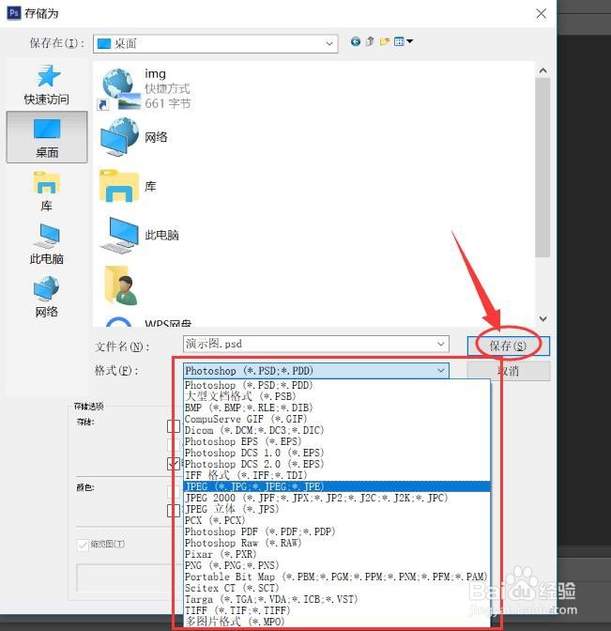Choose Dicom (*.DCM;*.DC3;*.DIC) format
Viewport: 611px width, 631px height.
point(337,430)
